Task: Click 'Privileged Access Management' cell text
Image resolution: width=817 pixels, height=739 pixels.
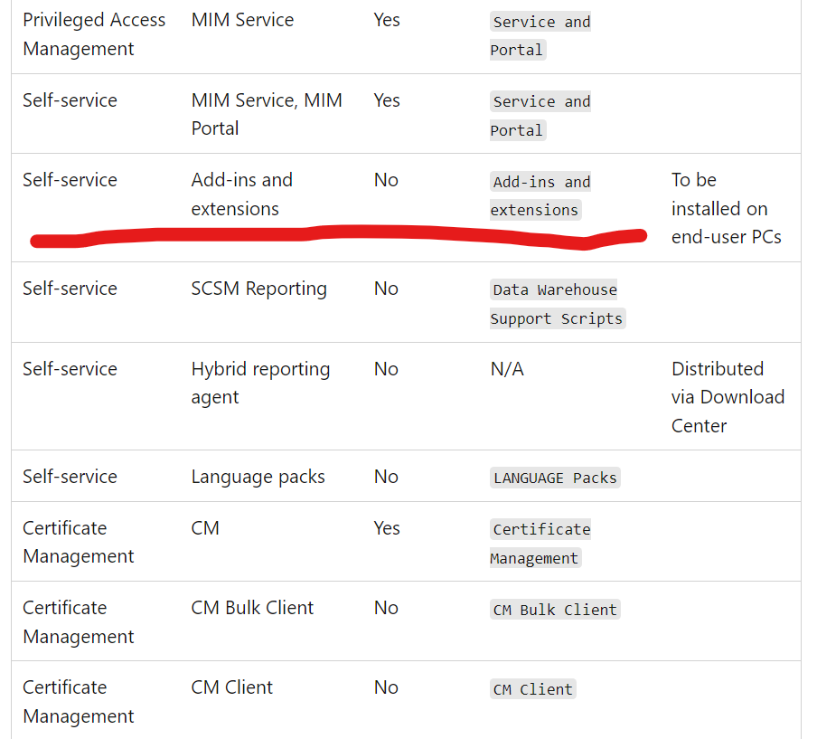Action: (x=94, y=34)
